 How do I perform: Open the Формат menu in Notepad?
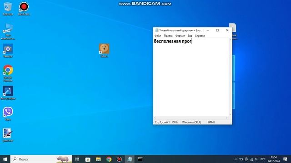(180, 36)
